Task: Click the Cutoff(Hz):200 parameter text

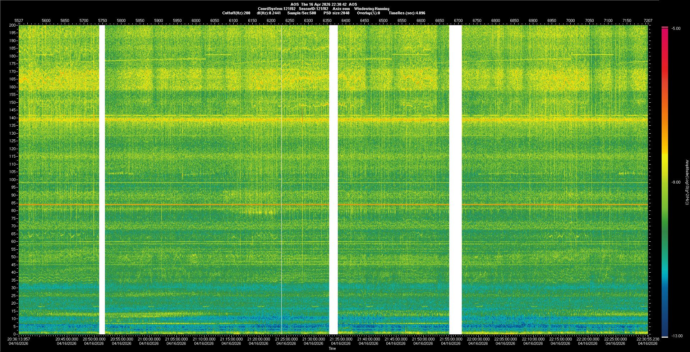Action: (236, 13)
